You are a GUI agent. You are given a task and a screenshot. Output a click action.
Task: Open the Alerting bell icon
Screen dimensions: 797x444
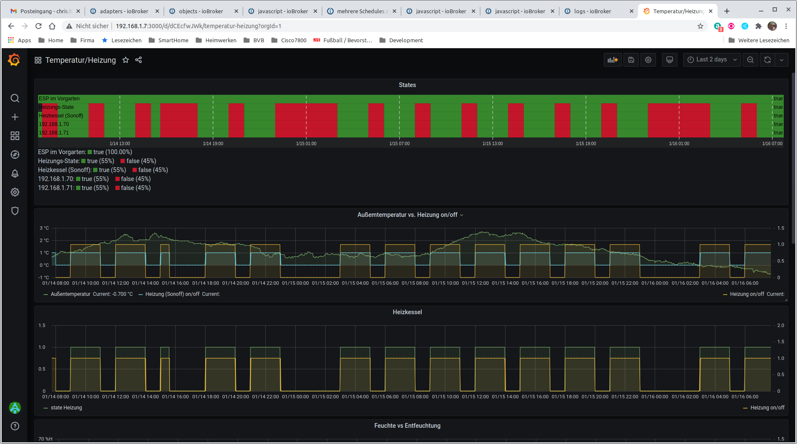[x=15, y=173]
